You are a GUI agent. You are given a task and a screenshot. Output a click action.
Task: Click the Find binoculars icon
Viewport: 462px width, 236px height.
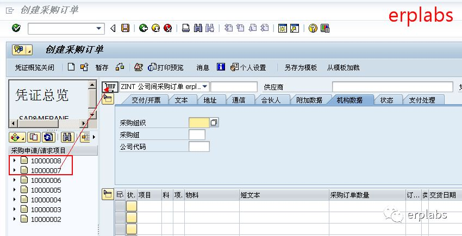(198, 28)
